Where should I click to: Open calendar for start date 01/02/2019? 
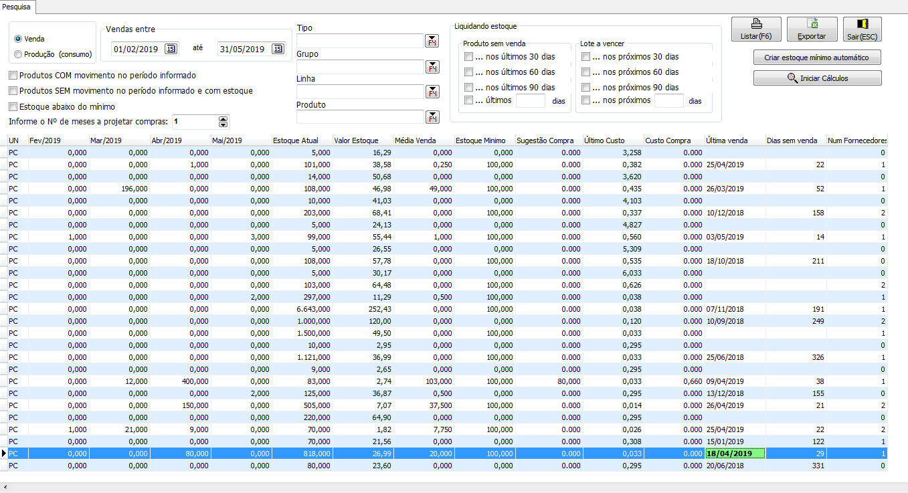click(171, 49)
